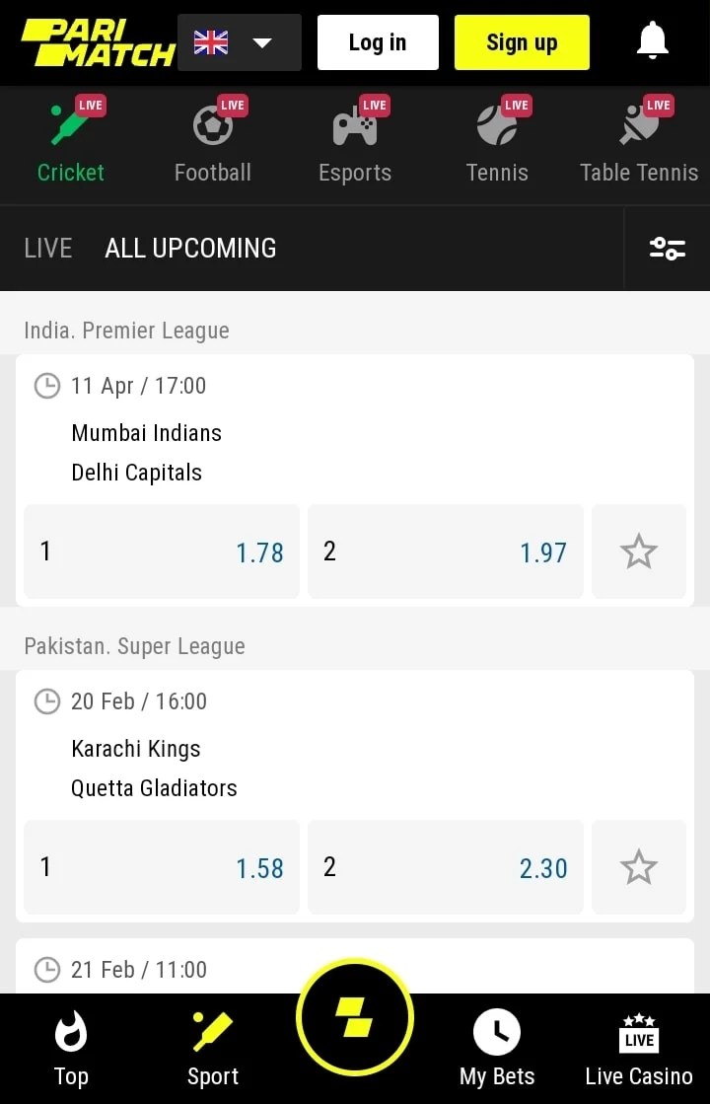
Task: Switch to the LIVE tab
Action: click(48, 249)
